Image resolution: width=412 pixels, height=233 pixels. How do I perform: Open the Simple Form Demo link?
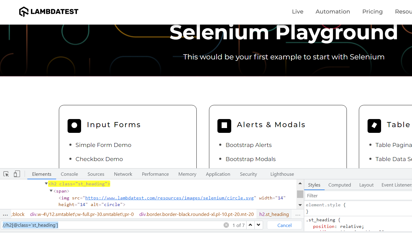coord(103,145)
